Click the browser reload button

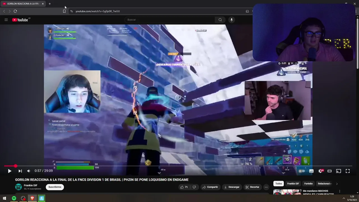coord(15,11)
